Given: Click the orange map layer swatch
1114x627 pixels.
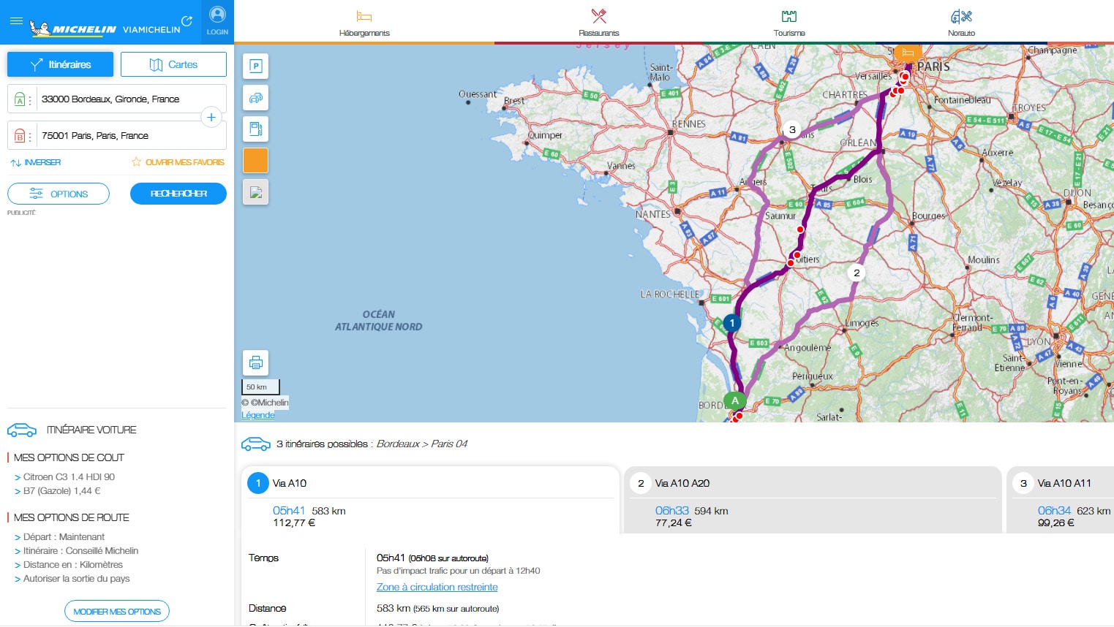Looking at the screenshot, I should [x=255, y=160].
